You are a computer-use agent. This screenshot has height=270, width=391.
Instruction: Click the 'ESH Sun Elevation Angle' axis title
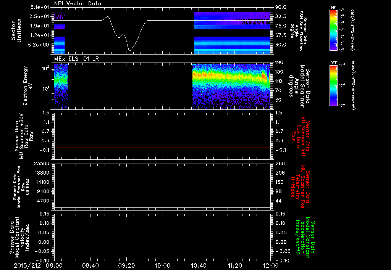click(x=299, y=31)
